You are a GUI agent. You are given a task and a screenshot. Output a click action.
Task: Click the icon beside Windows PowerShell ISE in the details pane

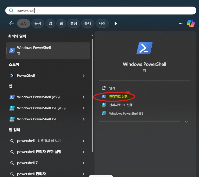click(104, 113)
